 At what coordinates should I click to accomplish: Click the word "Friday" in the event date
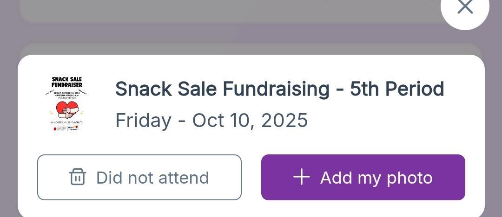point(143,120)
